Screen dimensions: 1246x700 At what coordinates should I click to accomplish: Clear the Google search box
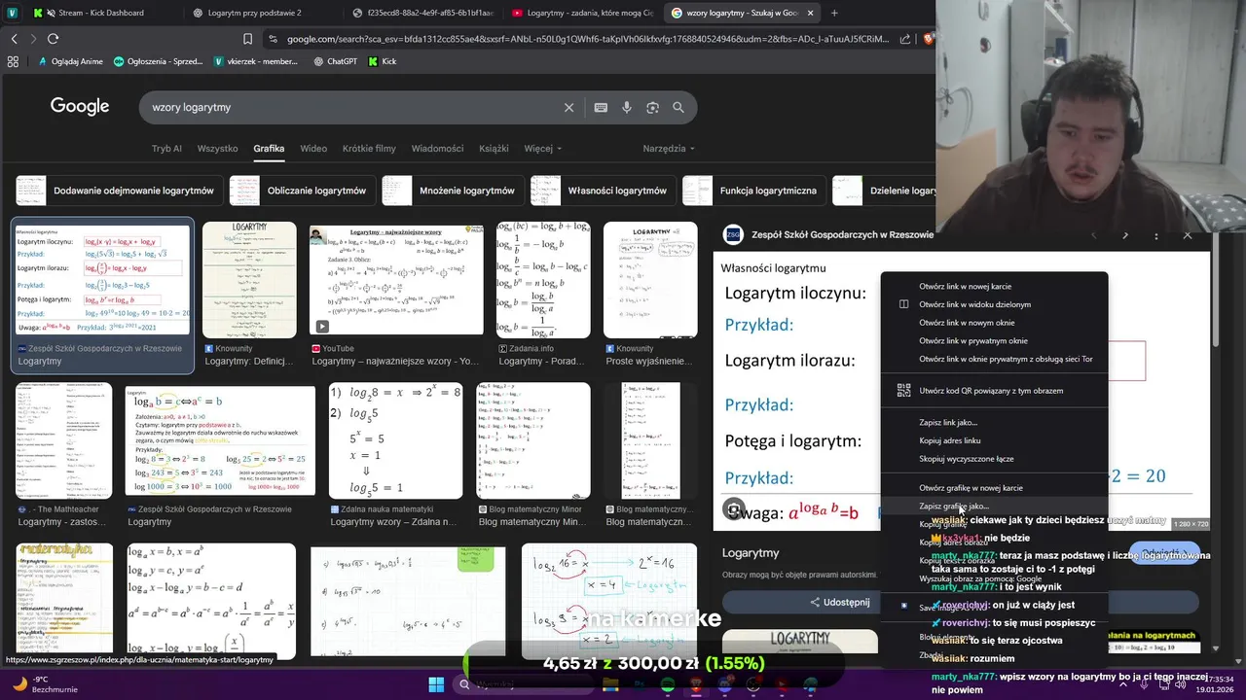click(x=569, y=108)
